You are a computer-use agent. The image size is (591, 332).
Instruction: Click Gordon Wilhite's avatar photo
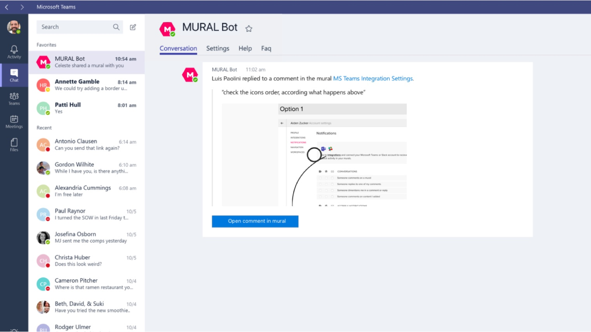pos(43,168)
